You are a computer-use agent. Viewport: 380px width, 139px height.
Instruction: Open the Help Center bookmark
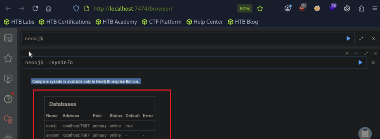(204, 22)
